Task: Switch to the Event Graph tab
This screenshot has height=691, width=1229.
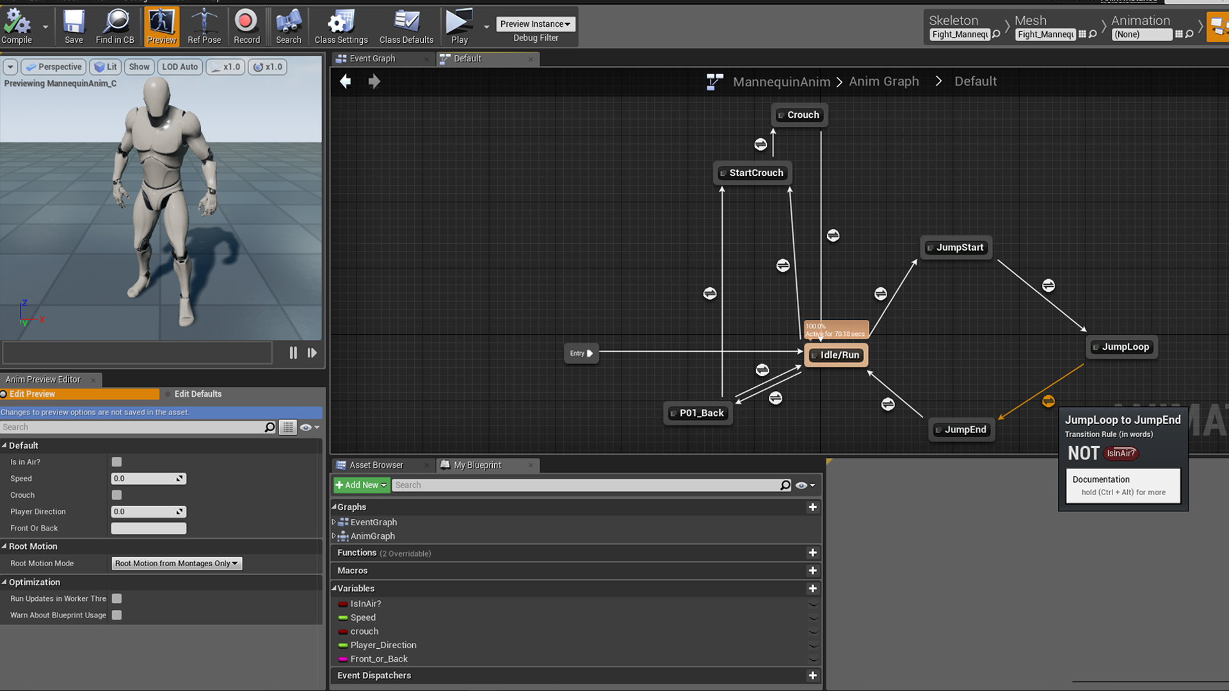Action: click(372, 59)
